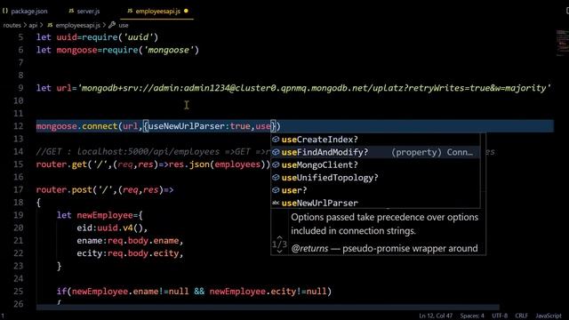Click require('mongoose') on line 6
This screenshot has height=320, width=569.
pos(150,50)
